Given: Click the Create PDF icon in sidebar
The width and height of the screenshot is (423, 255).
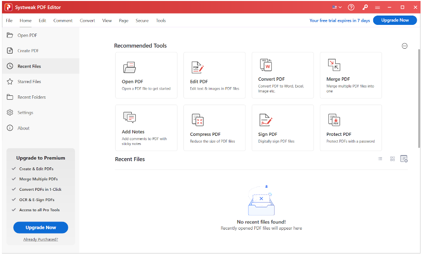Looking at the screenshot, I should pos(10,51).
